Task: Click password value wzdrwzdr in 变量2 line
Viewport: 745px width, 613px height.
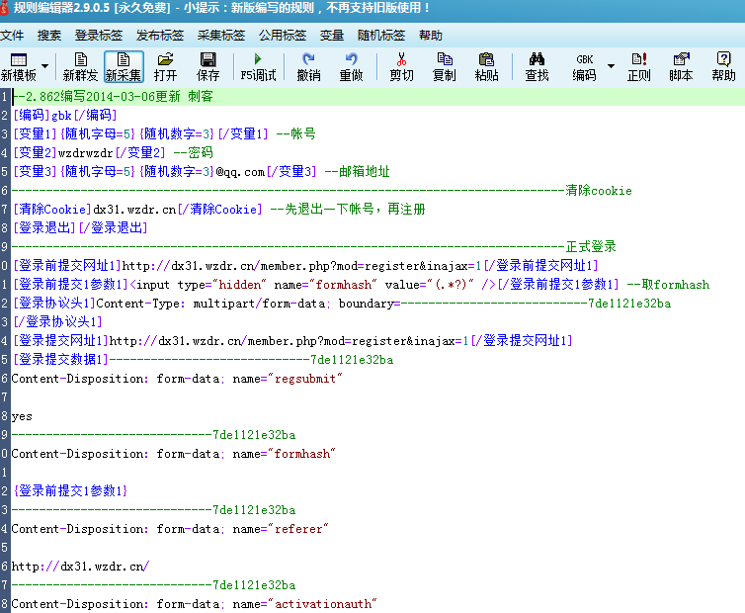Action: tap(86, 153)
